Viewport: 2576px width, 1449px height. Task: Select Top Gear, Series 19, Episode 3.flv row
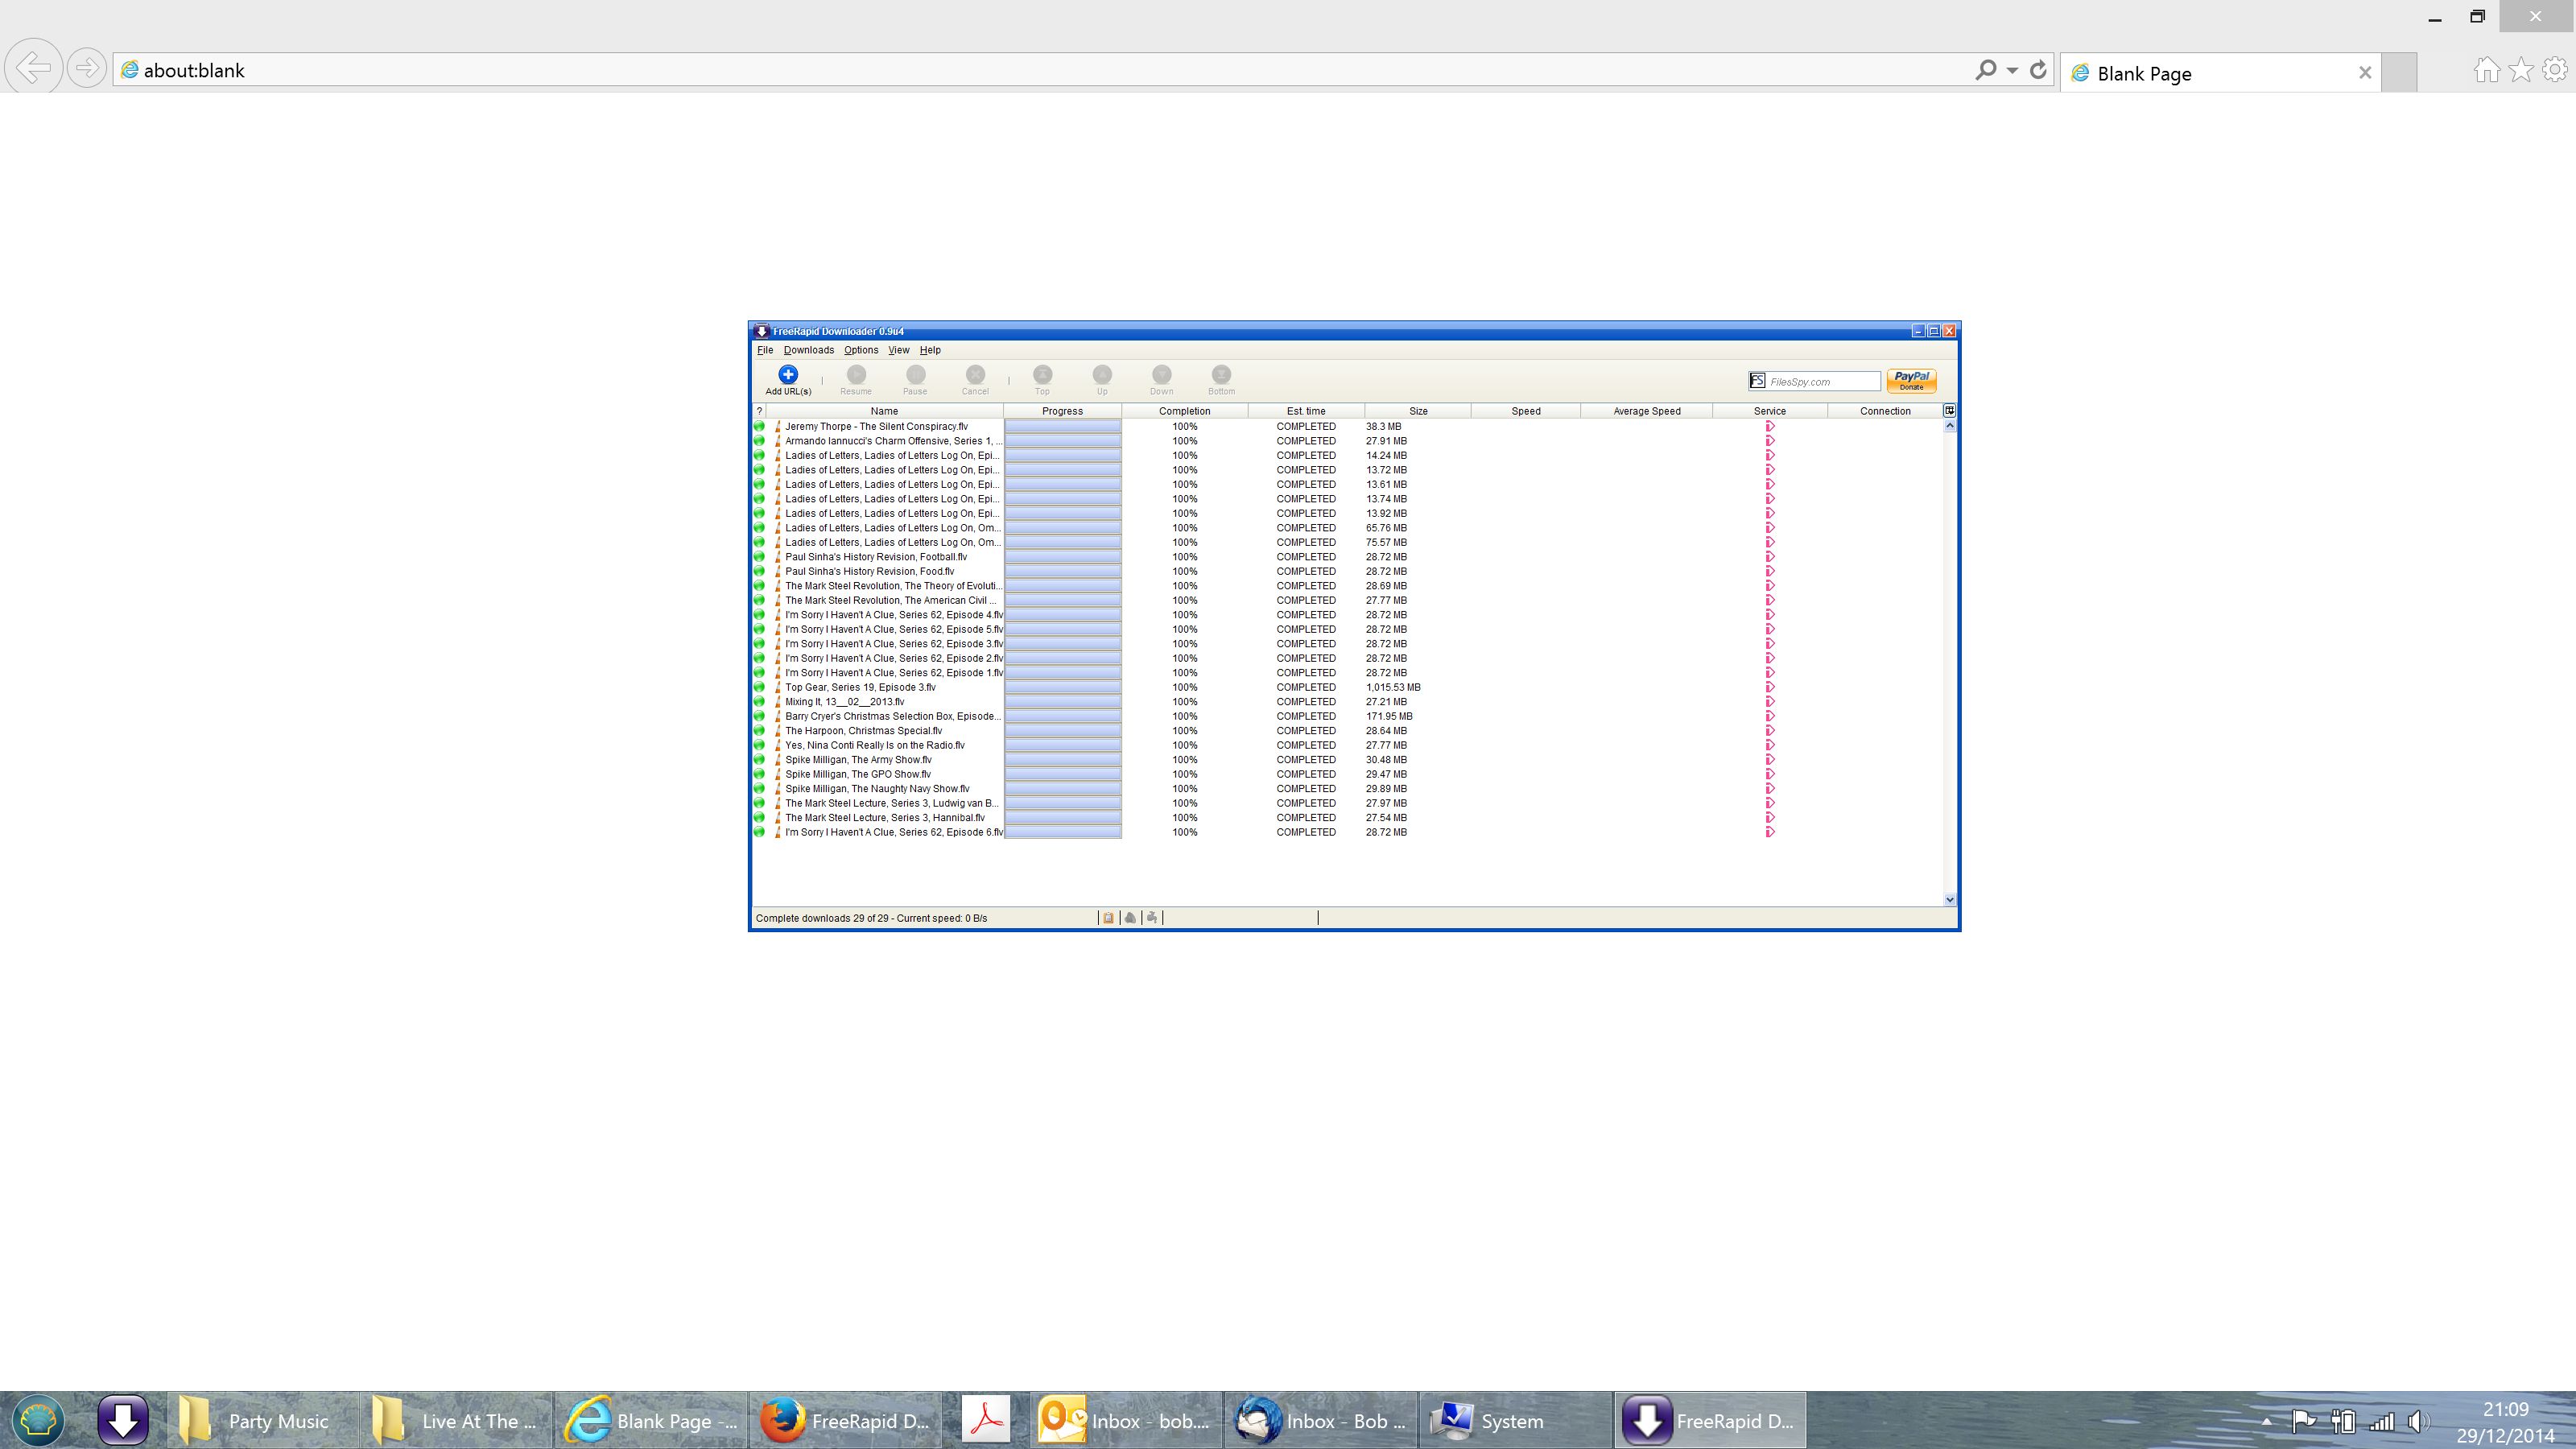860,687
